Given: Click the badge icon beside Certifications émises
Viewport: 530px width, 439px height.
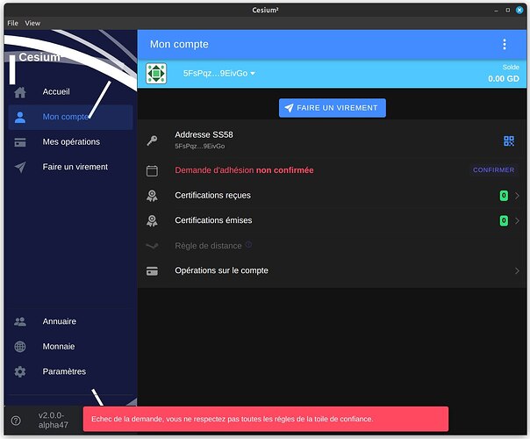Looking at the screenshot, I should click(x=152, y=220).
